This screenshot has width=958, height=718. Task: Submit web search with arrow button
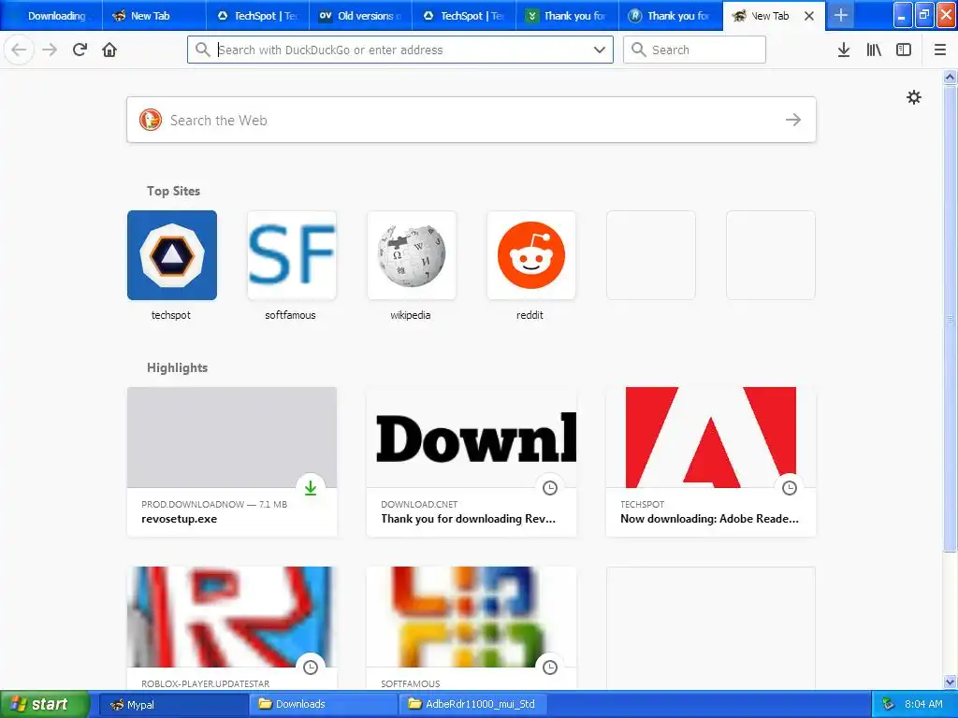click(793, 120)
